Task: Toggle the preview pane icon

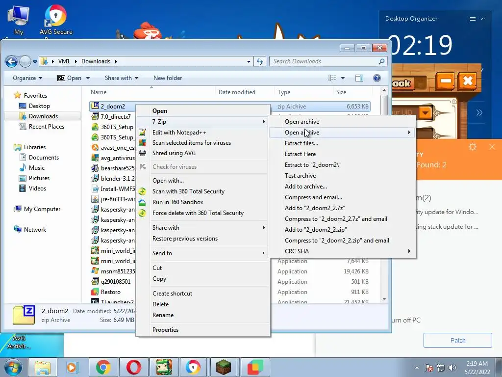Action: (x=359, y=78)
